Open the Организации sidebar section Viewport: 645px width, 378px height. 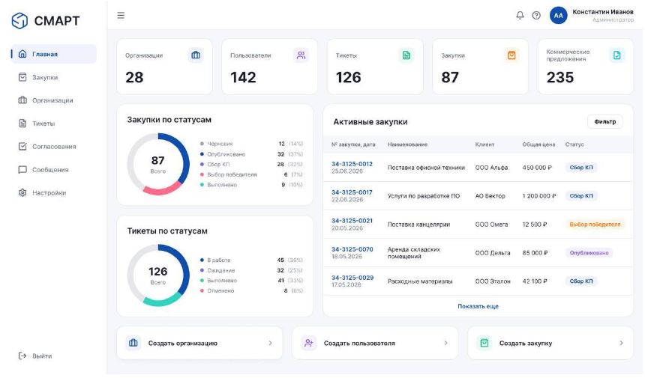tap(52, 100)
